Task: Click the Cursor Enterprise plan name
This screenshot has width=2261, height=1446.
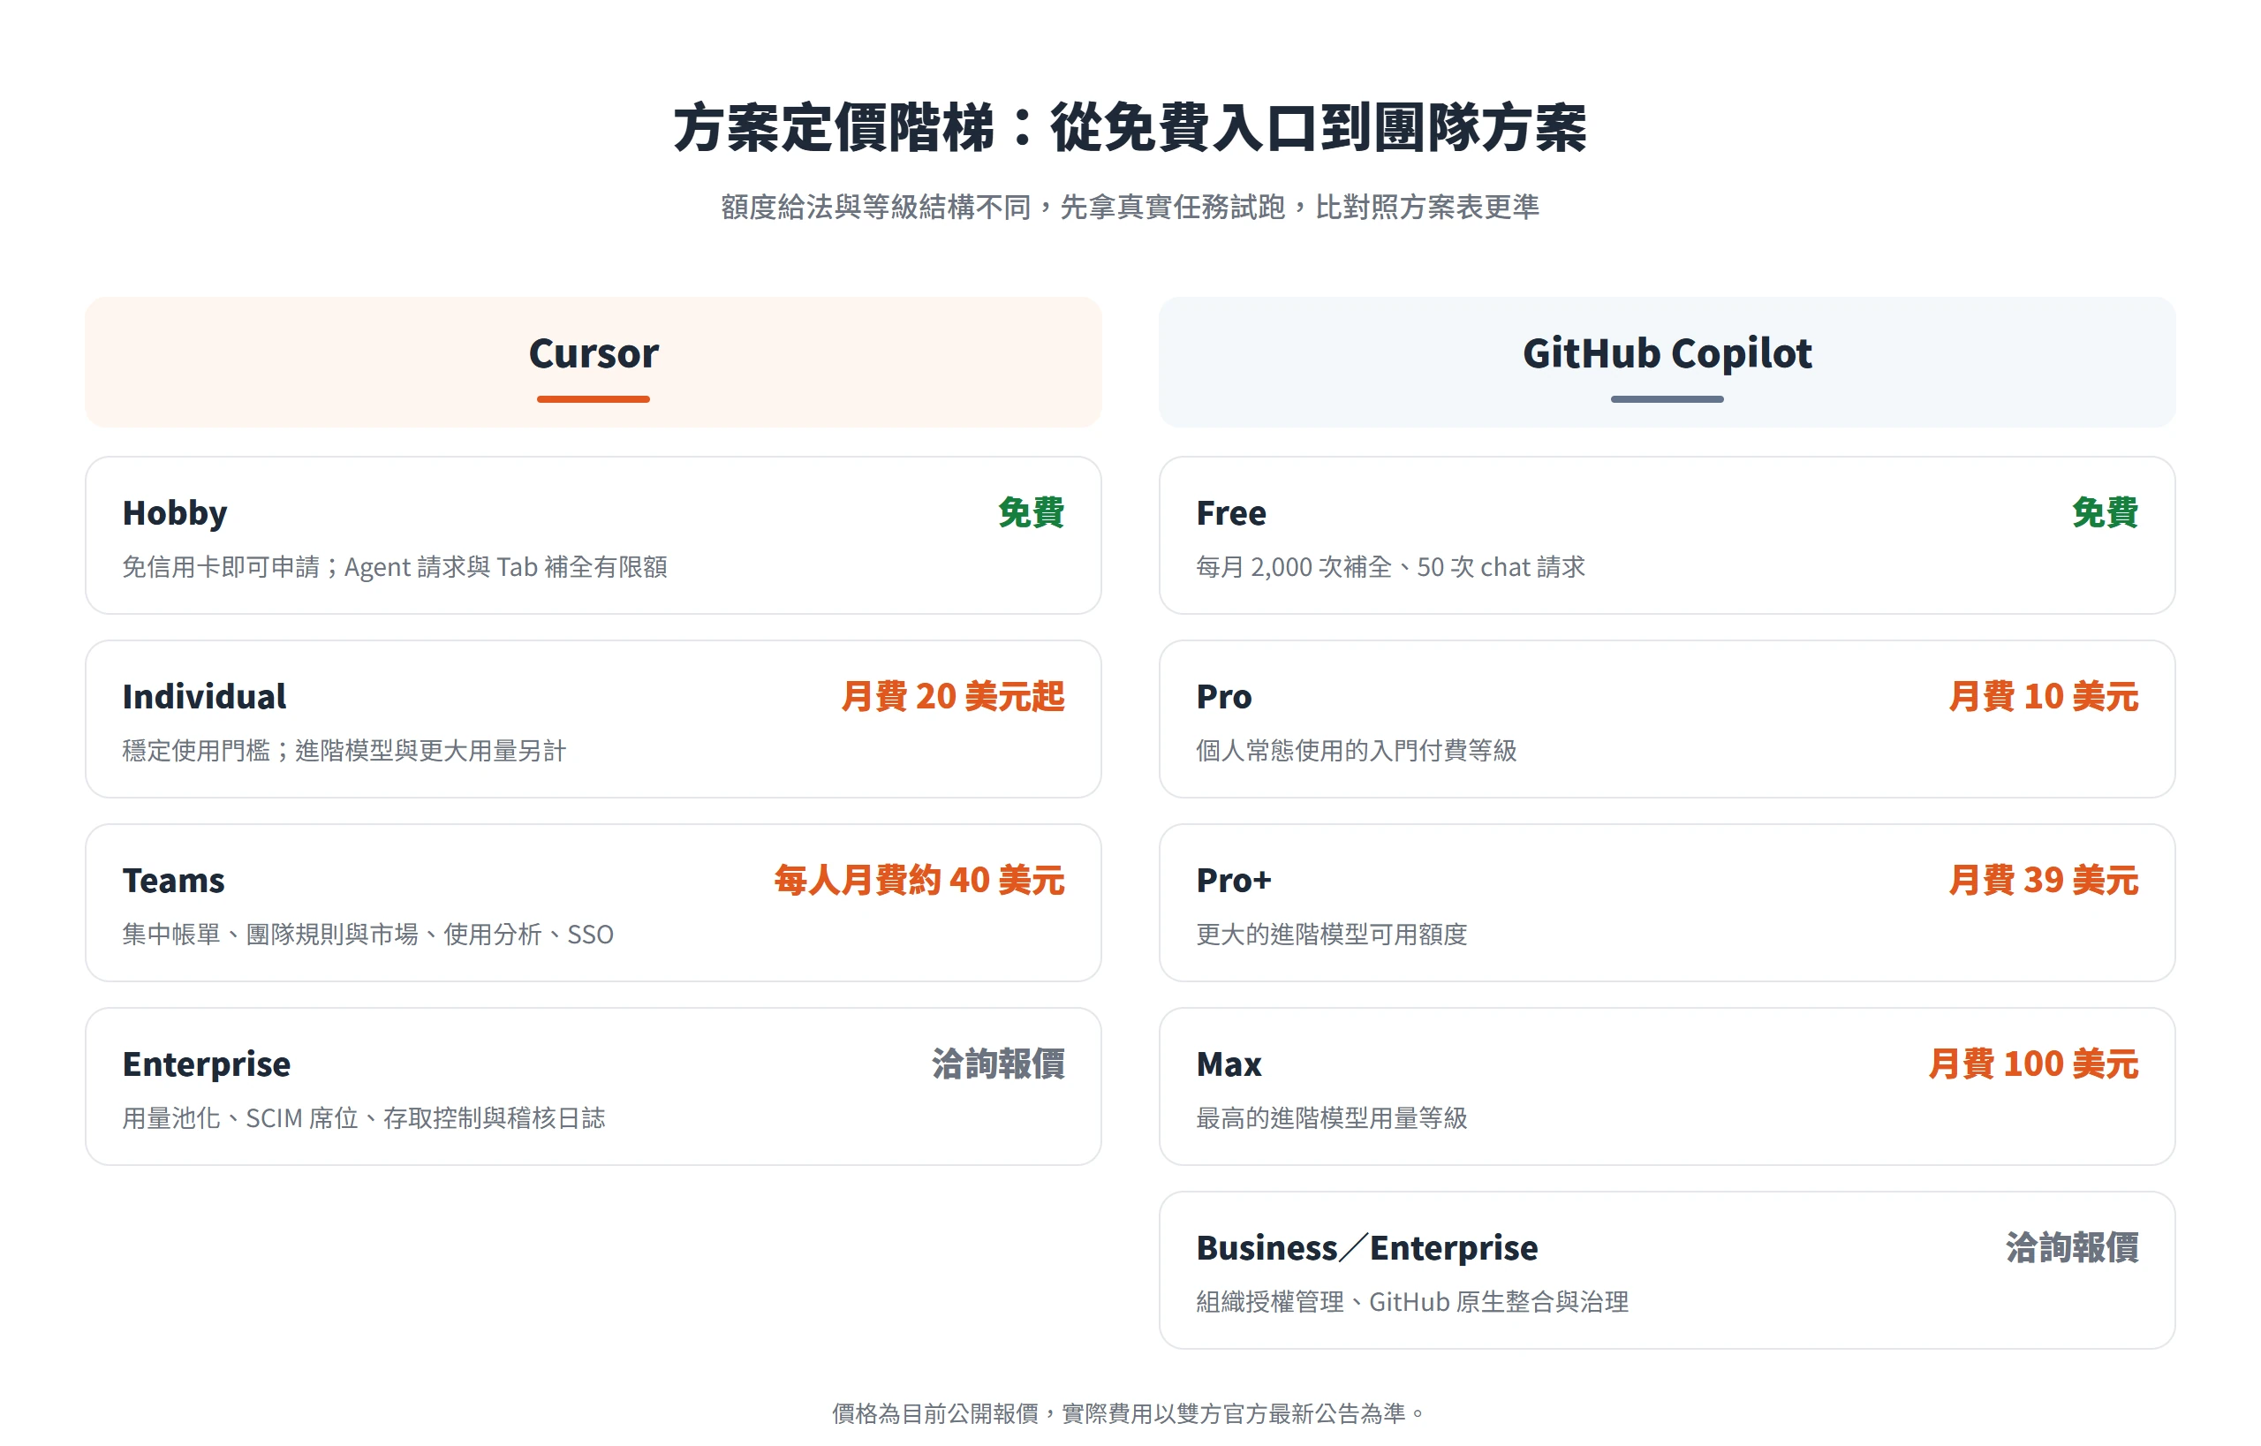Action: pyautogui.click(x=207, y=1064)
